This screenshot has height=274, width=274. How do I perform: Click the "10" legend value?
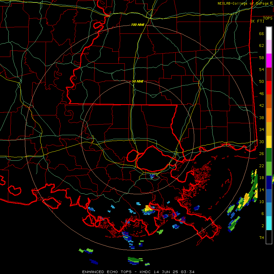click(x=262, y=202)
